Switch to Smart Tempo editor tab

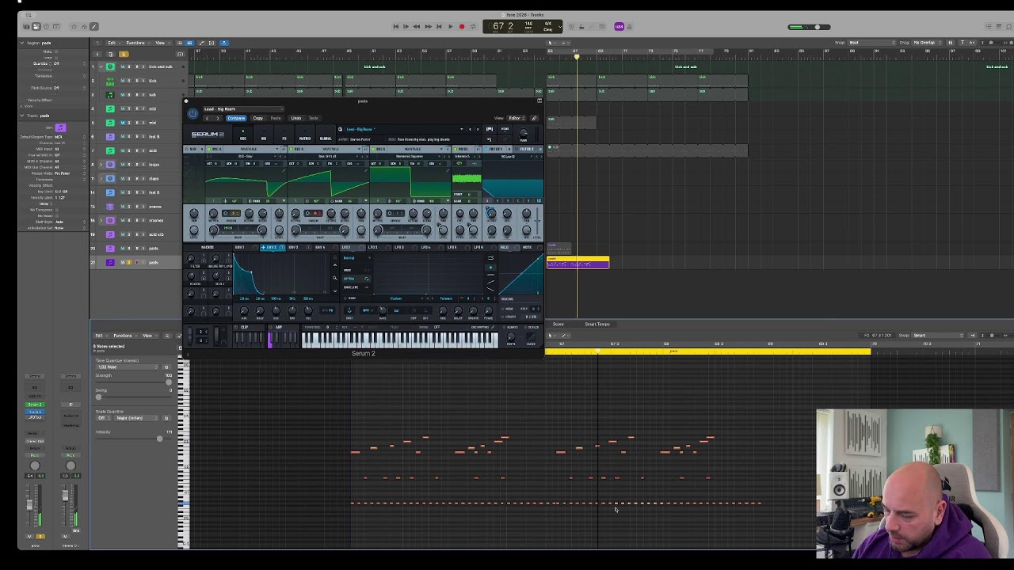[597, 325]
